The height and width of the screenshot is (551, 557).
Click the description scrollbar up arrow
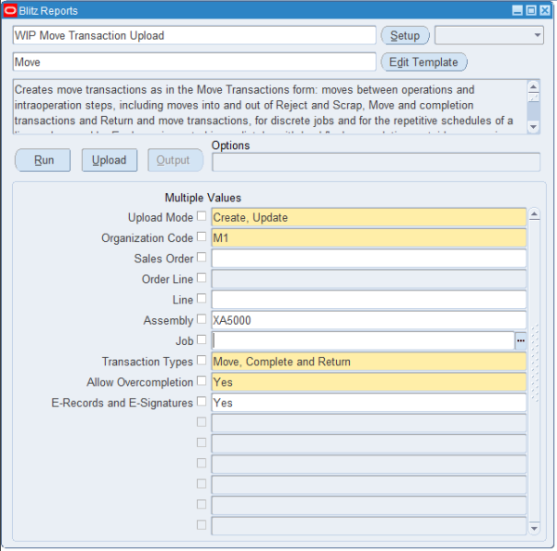pyautogui.click(x=534, y=86)
